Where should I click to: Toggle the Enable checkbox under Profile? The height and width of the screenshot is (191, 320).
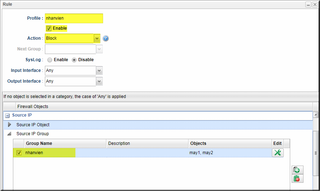49,28
